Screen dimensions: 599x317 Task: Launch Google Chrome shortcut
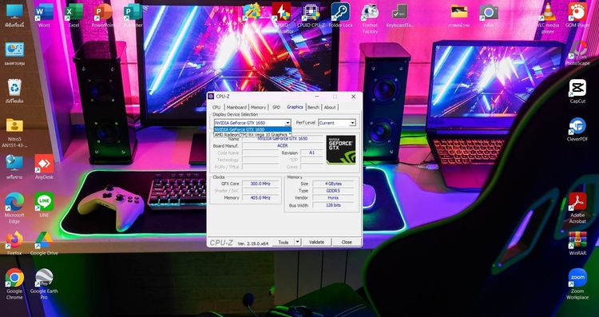pos(14,283)
